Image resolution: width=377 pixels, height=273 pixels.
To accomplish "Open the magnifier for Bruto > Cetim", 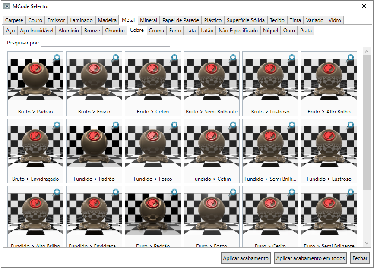I will point(174,58).
